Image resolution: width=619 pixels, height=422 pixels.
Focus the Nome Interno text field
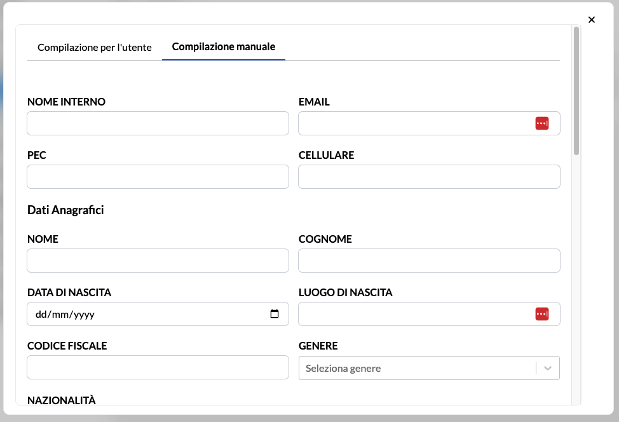click(x=158, y=123)
